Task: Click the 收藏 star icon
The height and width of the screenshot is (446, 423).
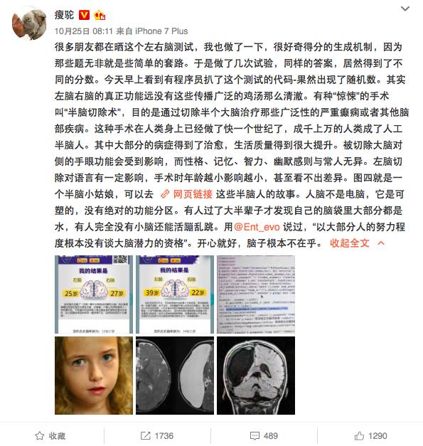Action: 40,435
